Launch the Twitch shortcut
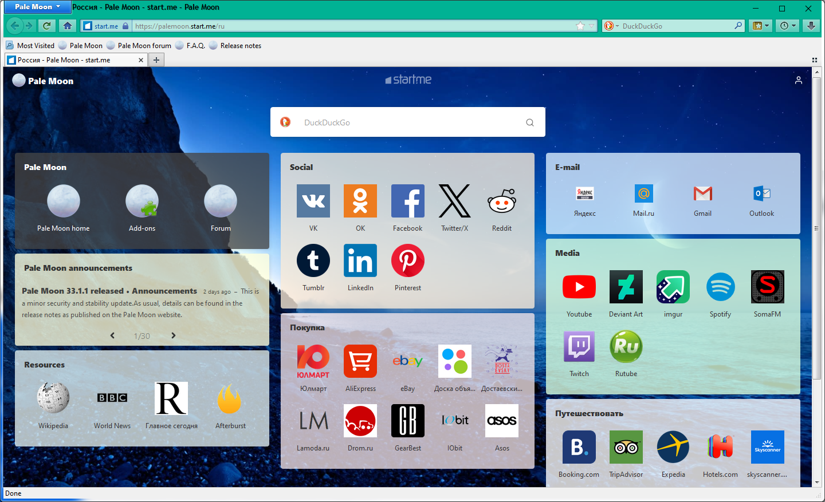825x502 pixels. click(579, 346)
